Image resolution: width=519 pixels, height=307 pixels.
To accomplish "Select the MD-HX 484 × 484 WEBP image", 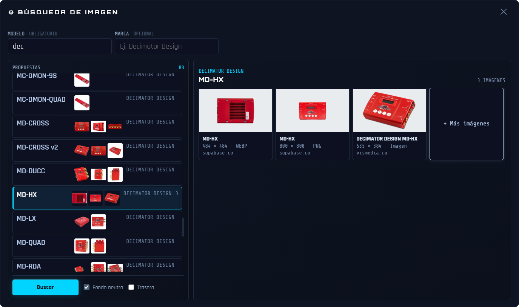I will coord(236,124).
